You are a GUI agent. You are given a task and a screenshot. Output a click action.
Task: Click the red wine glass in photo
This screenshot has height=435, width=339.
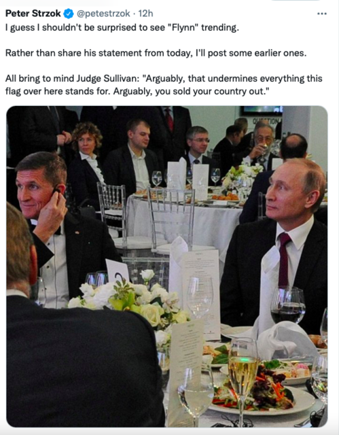point(288,307)
